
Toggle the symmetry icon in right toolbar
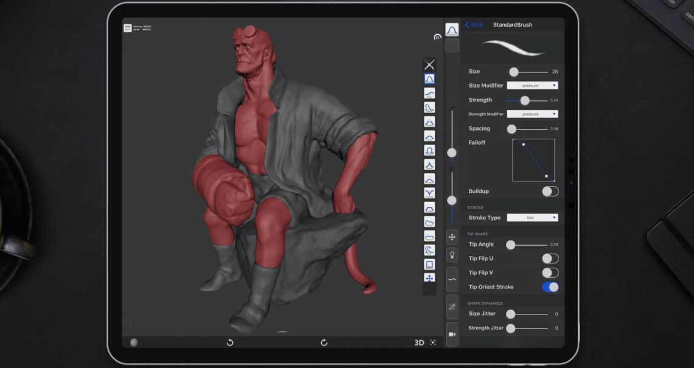click(452, 307)
